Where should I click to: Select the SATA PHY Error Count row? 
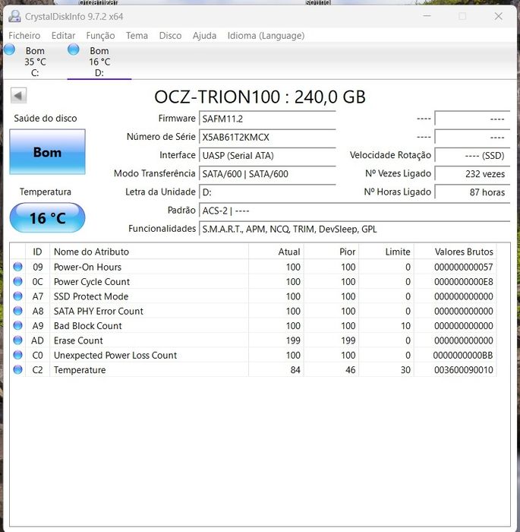coord(254,311)
